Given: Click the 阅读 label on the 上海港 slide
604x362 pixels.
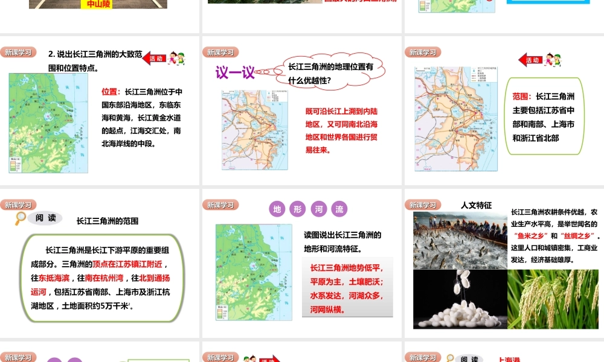Looking at the screenshot, I should pyautogui.click(x=469, y=359).
